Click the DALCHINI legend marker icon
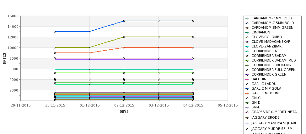The image size is (306, 134). tap(247, 79)
